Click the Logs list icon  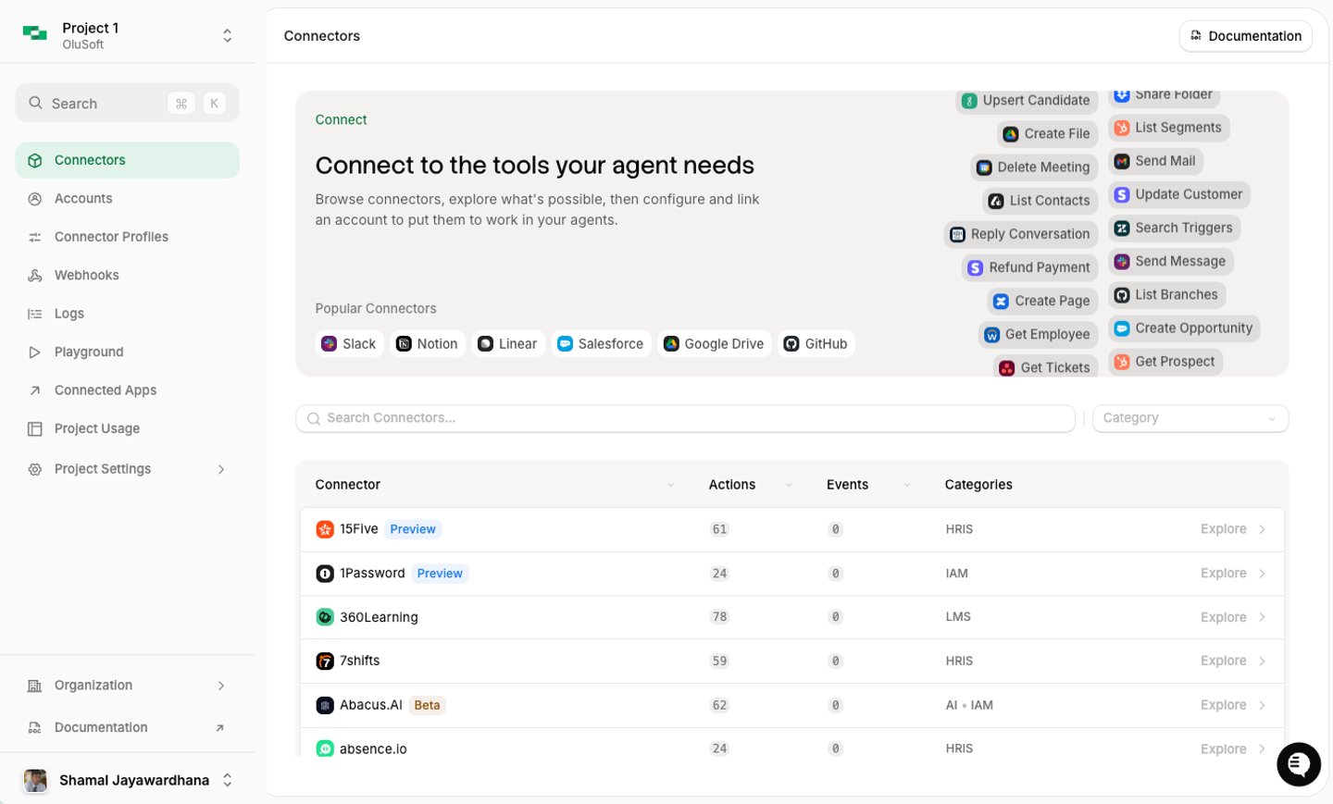35,314
